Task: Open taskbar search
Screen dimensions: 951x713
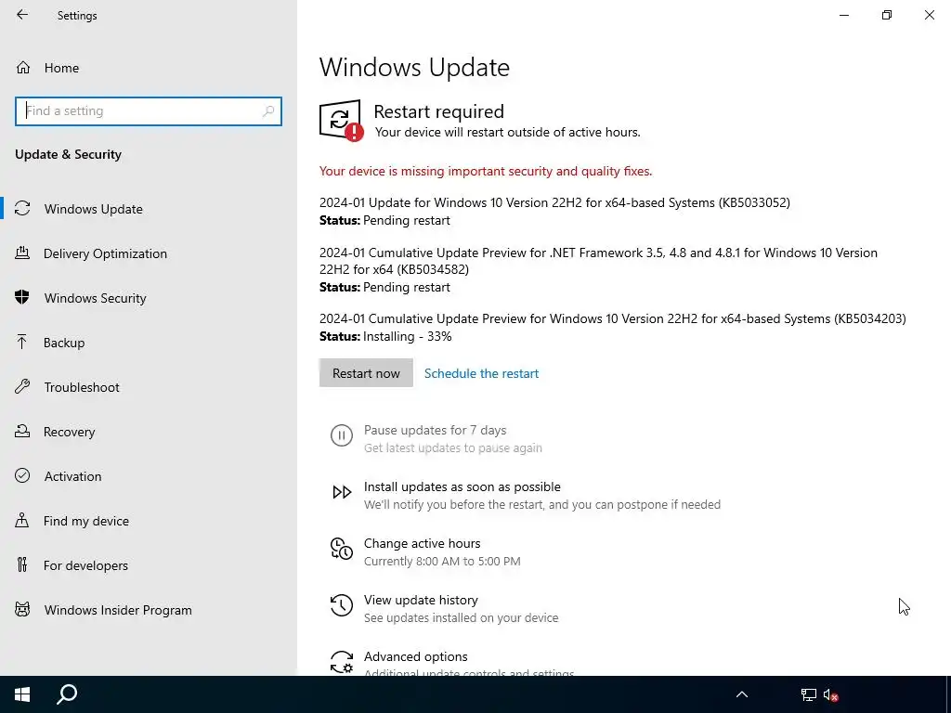Action: pyautogui.click(x=67, y=694)
